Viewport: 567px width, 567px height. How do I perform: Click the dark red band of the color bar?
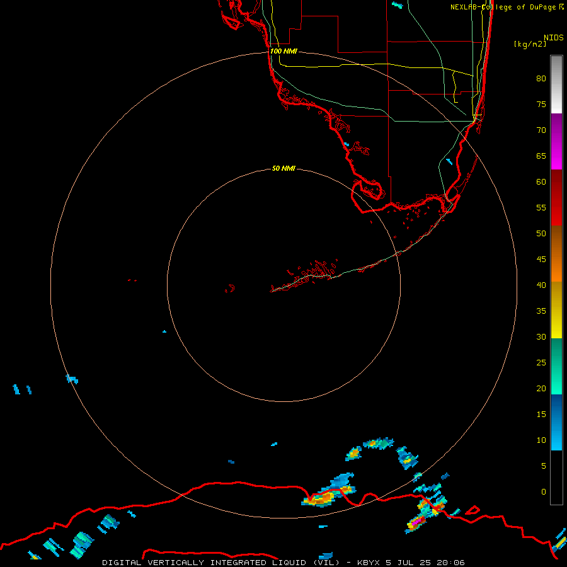click(556, 197)
